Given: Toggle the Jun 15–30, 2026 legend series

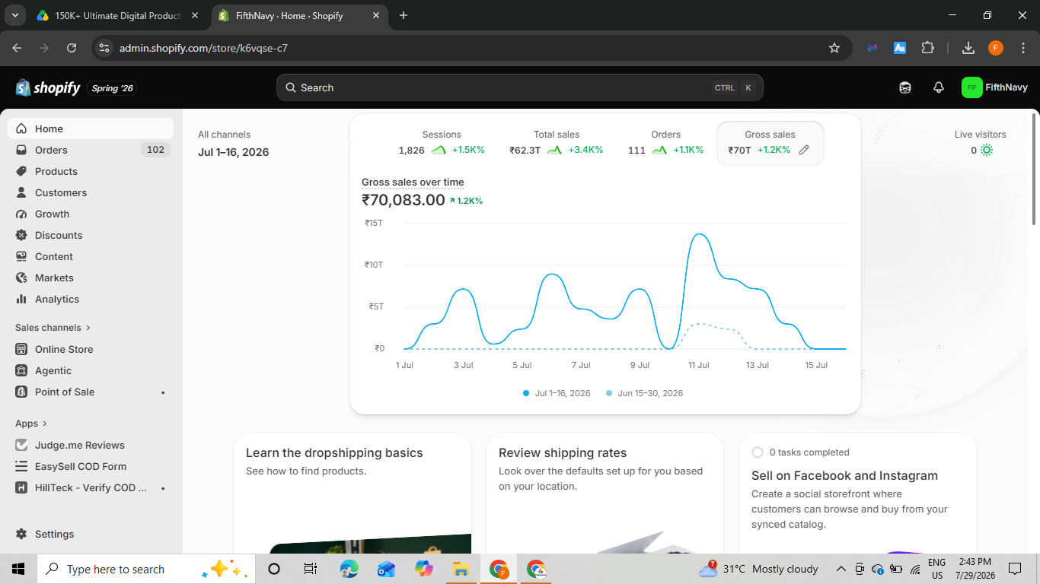Looking at the screenshot, I should [644, 393].
